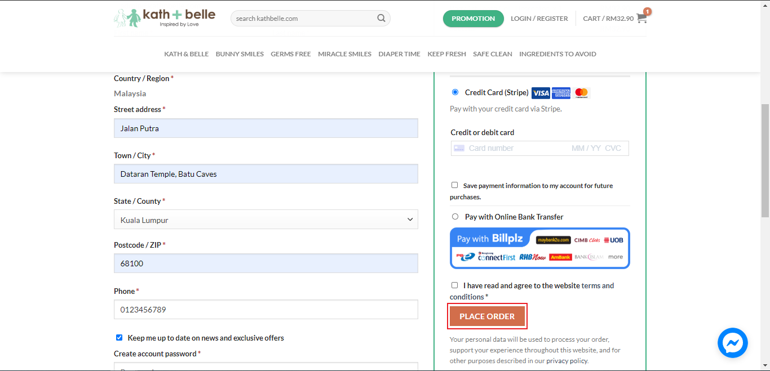Viewport: 770px width, 371px height.
Task: Click the American Express logo
Action: (x=561, y=93)
